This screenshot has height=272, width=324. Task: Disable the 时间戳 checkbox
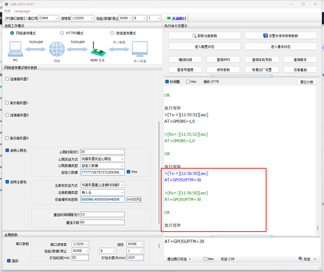tap(167, 82)
